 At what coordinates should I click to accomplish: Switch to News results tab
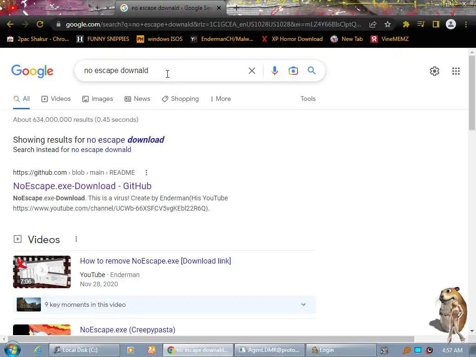[x=138, y=99]
